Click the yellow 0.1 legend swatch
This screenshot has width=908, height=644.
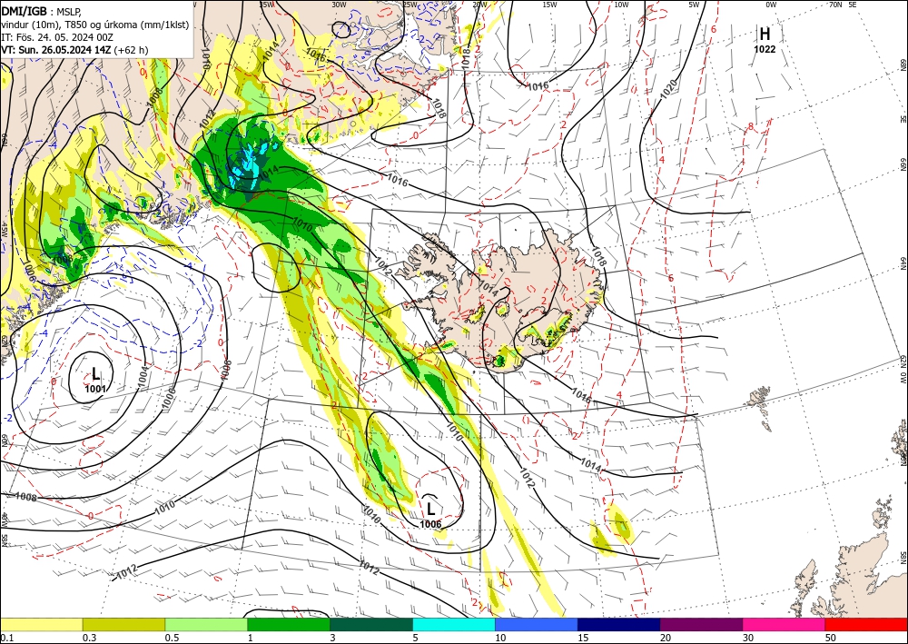click(x=41, y=624)
